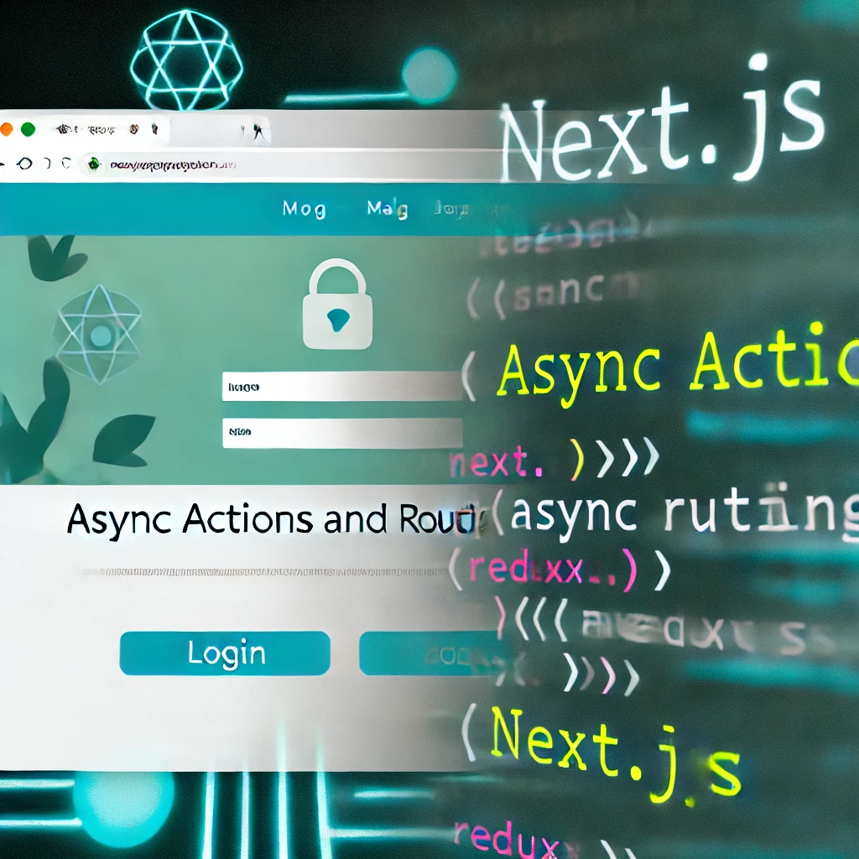Screen dimensions: 859x859
Task: Click the Async Actions and Routing heading
Action: 268,519
